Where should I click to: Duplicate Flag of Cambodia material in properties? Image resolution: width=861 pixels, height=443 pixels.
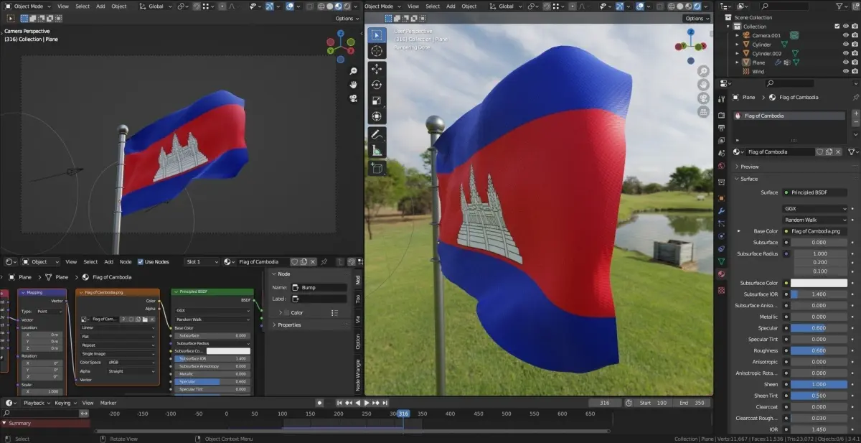pyautogui.click(x=829, y=151)
